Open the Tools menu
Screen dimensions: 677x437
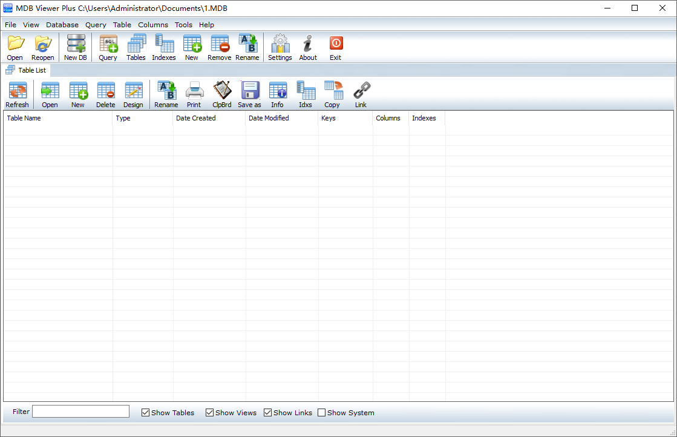tap(183, 25)
